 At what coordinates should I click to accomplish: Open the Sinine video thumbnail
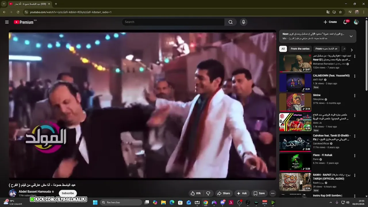click(295, 102)
